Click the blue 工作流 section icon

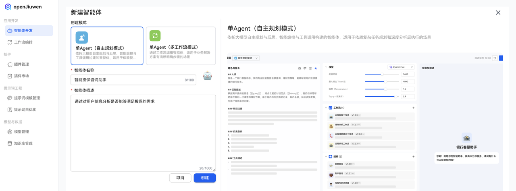pos(330,108)
